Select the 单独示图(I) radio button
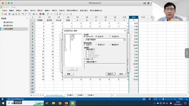 [85, 49]
